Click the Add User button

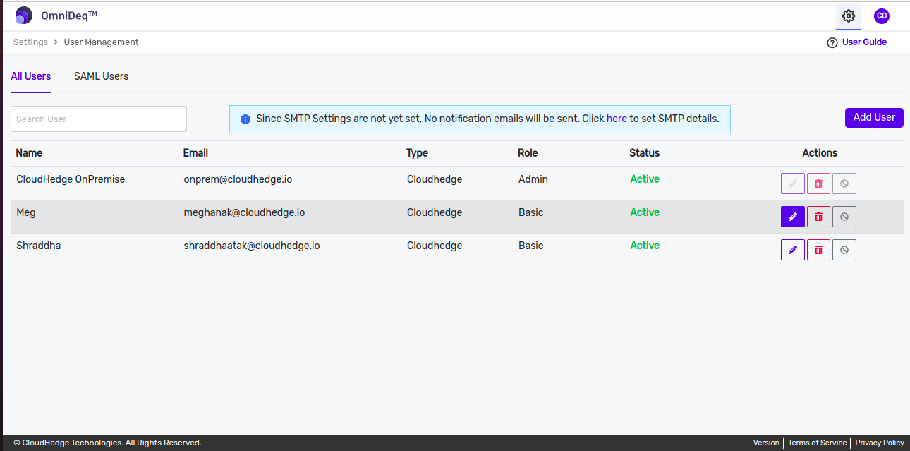point(874,118)
